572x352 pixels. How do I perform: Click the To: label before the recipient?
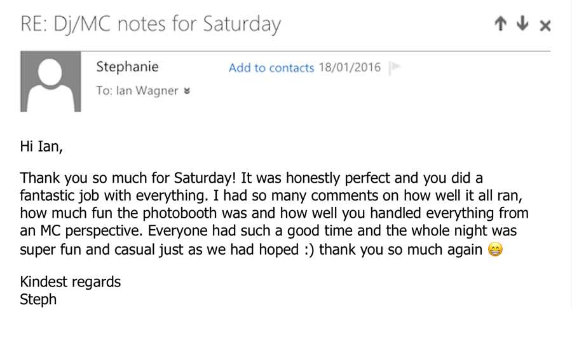(x=104, y=91)
